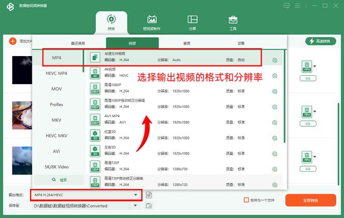Click 设置 button under first video's format
344x218 pixels.
[308, 78]
